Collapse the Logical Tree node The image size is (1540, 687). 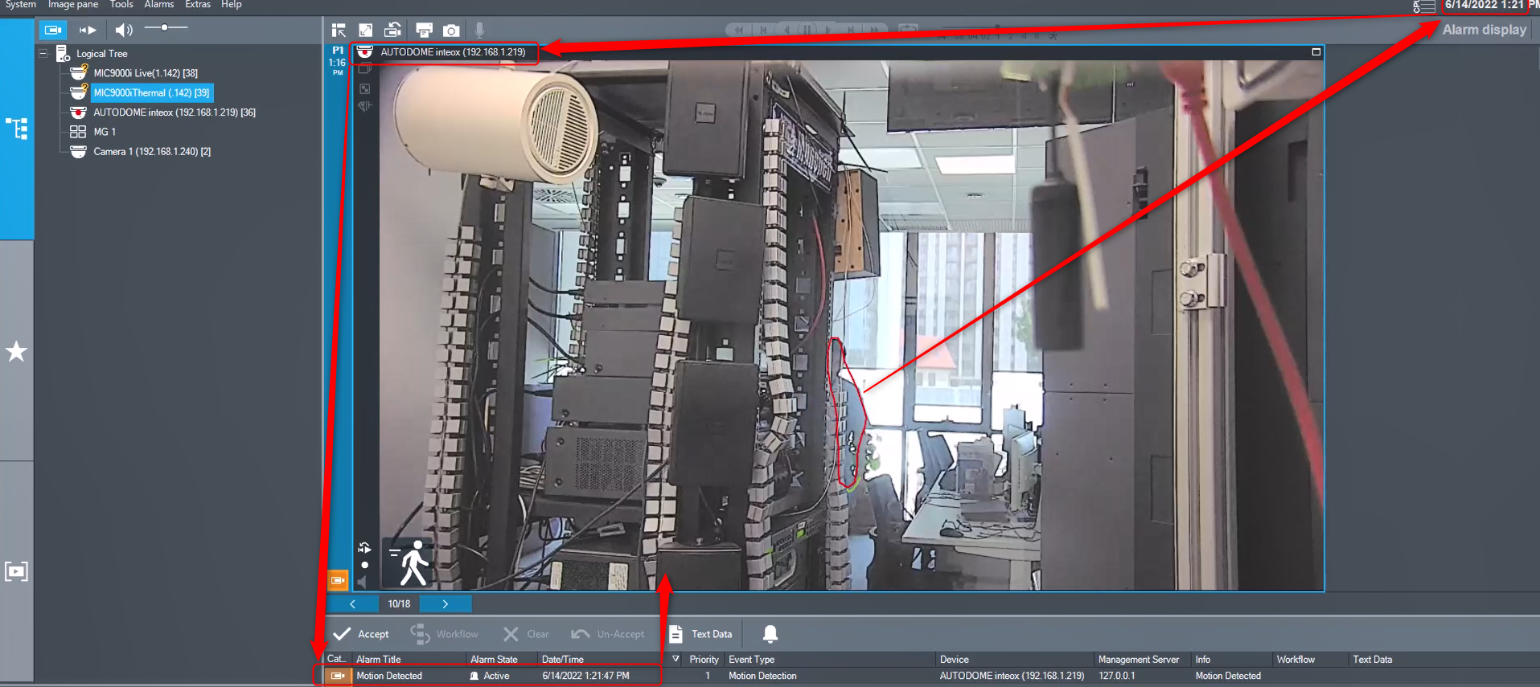[x=43, y=54]
